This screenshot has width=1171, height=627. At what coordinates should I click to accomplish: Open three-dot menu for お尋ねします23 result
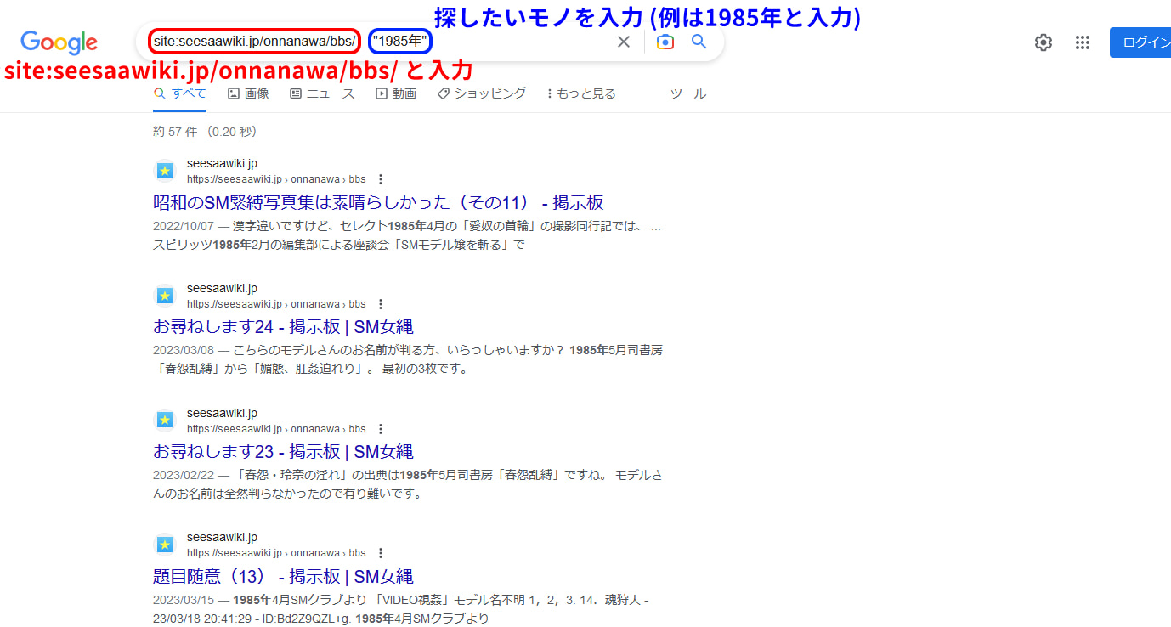tap(381, 428)
